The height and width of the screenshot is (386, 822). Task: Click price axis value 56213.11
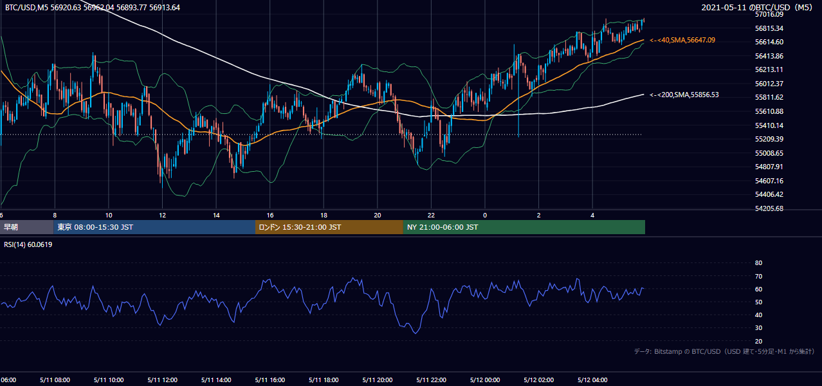click(769, 69)
